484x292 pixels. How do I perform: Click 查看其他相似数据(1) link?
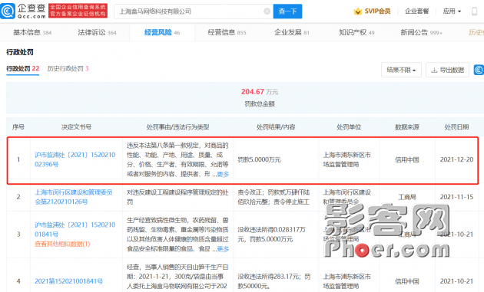(x=62, y=244)
